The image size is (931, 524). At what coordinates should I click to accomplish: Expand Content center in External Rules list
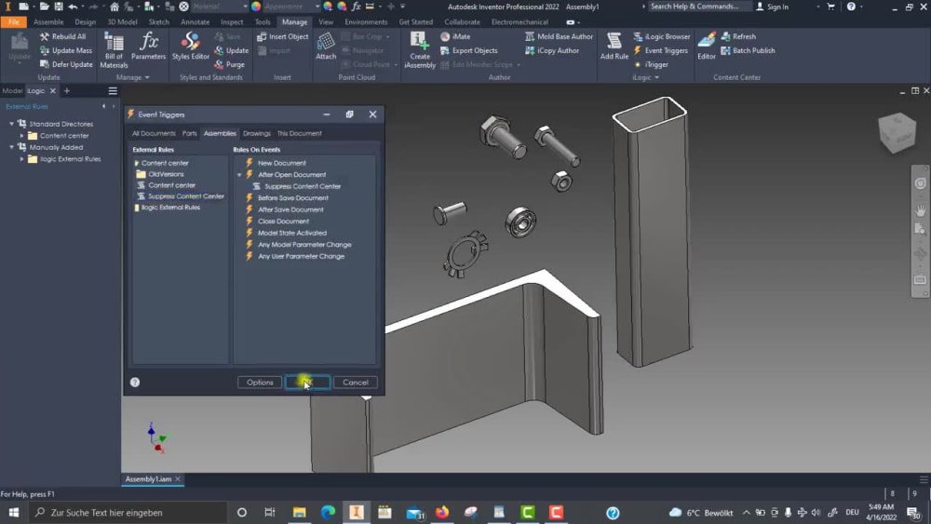(x=137, y=163)
